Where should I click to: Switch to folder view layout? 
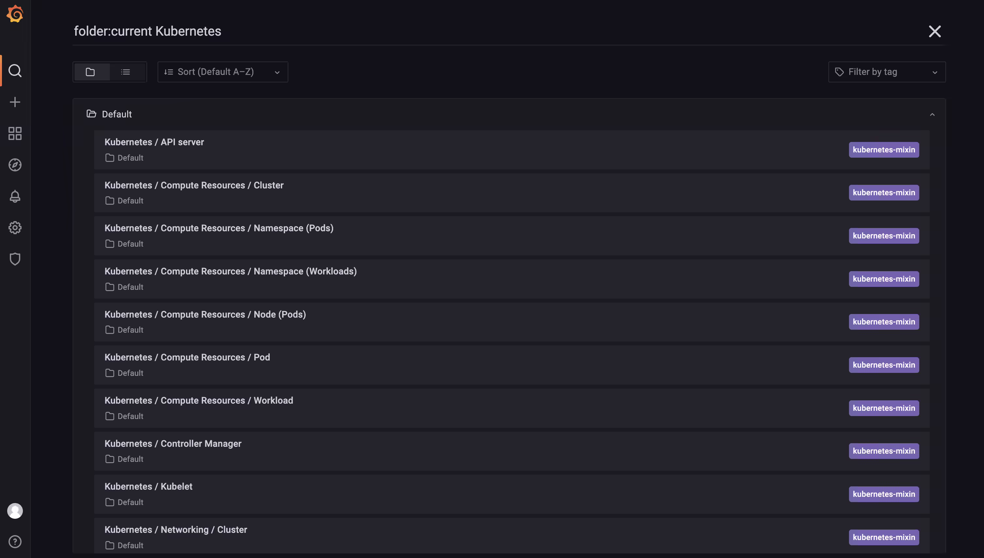[91, 72]
